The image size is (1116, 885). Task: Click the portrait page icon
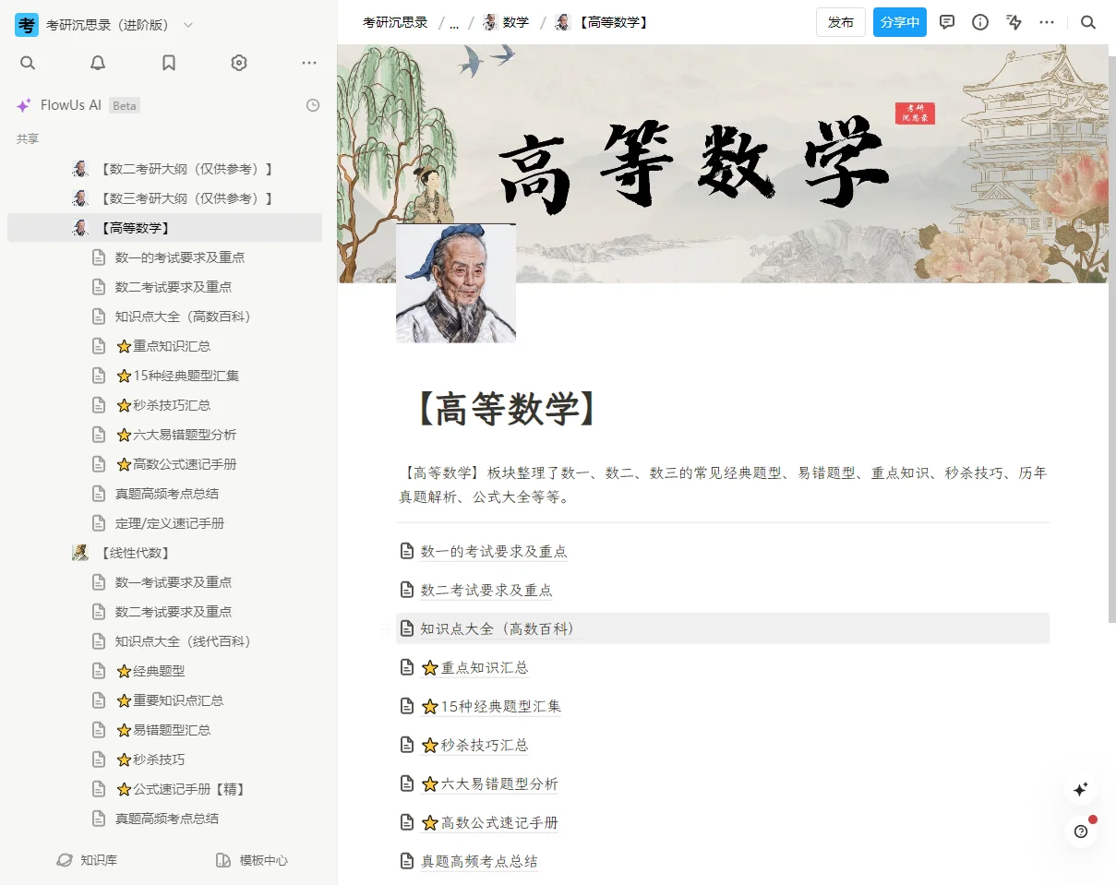point(456,283)
